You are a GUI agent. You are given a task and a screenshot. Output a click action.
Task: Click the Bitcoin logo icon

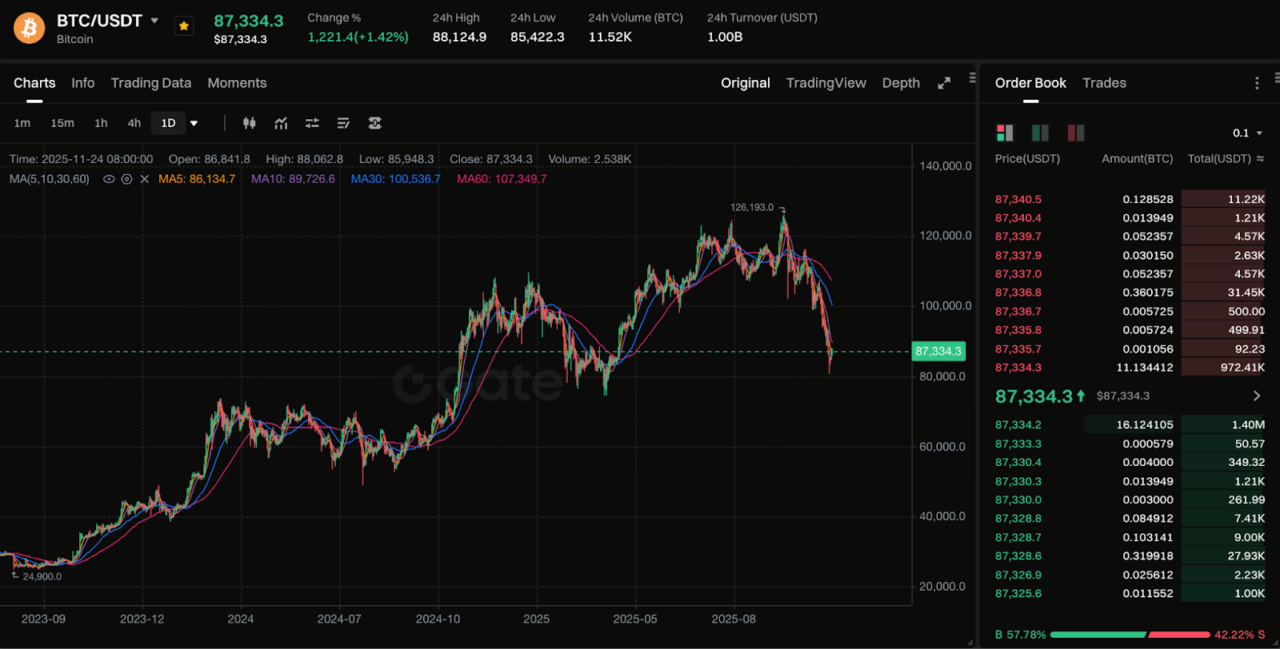coord(30,28)
